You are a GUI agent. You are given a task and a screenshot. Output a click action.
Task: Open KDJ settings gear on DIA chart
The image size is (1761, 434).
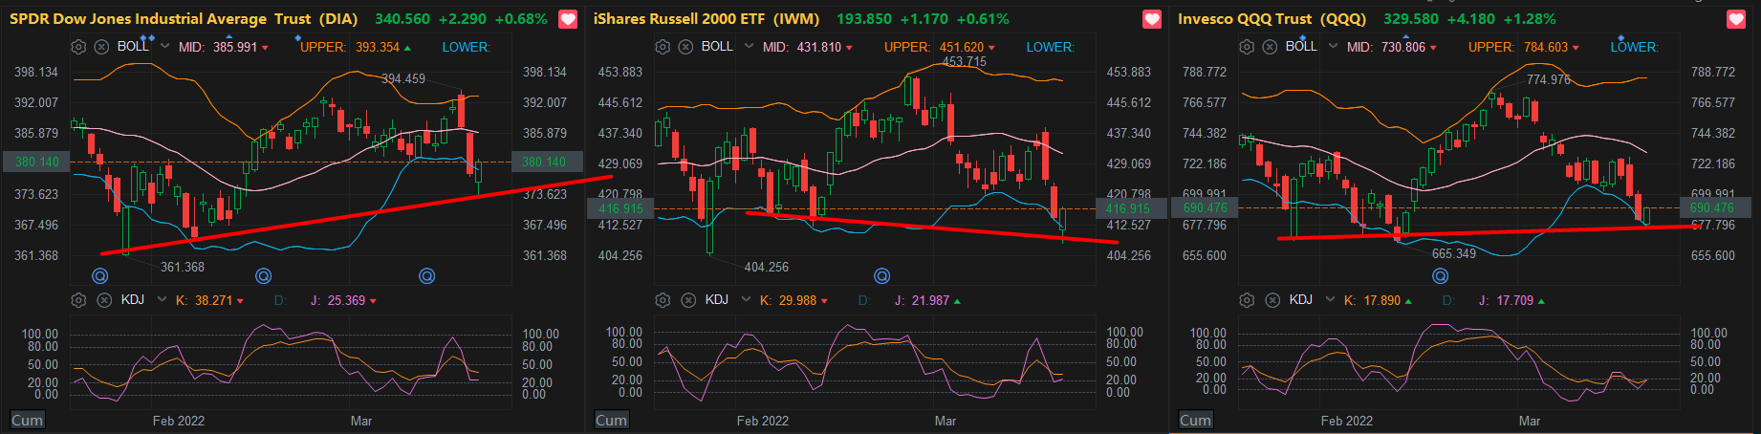tap(78, 300)
